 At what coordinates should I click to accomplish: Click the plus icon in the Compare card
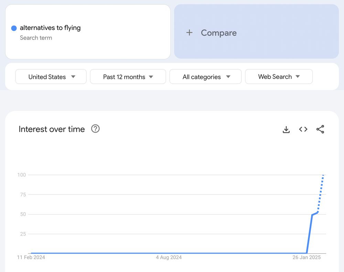coord(189,32)
